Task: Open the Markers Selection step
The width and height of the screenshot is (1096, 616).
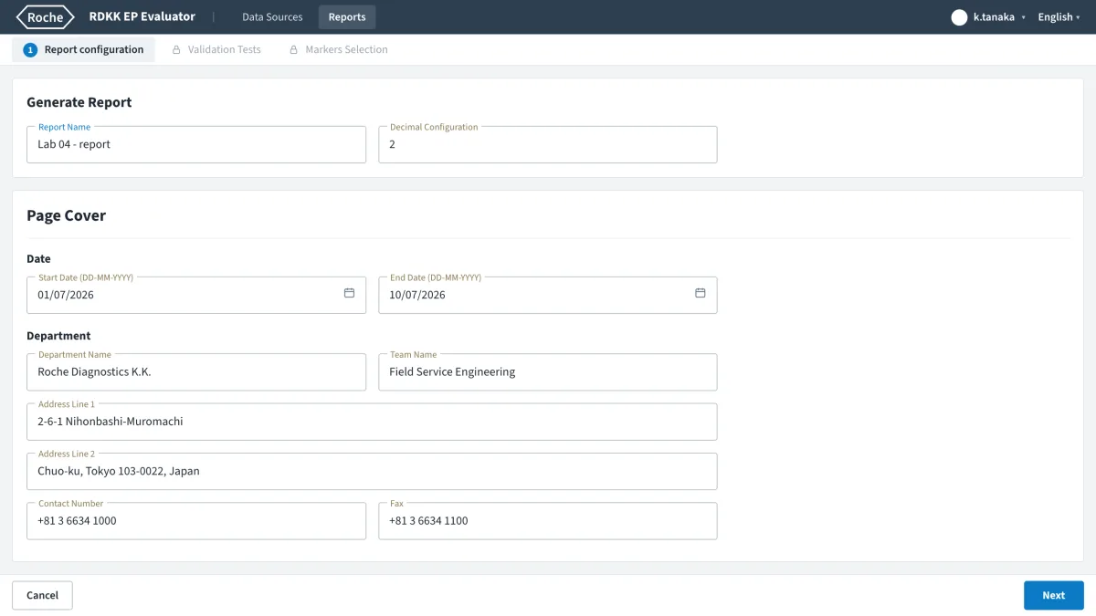Action: 338,50
